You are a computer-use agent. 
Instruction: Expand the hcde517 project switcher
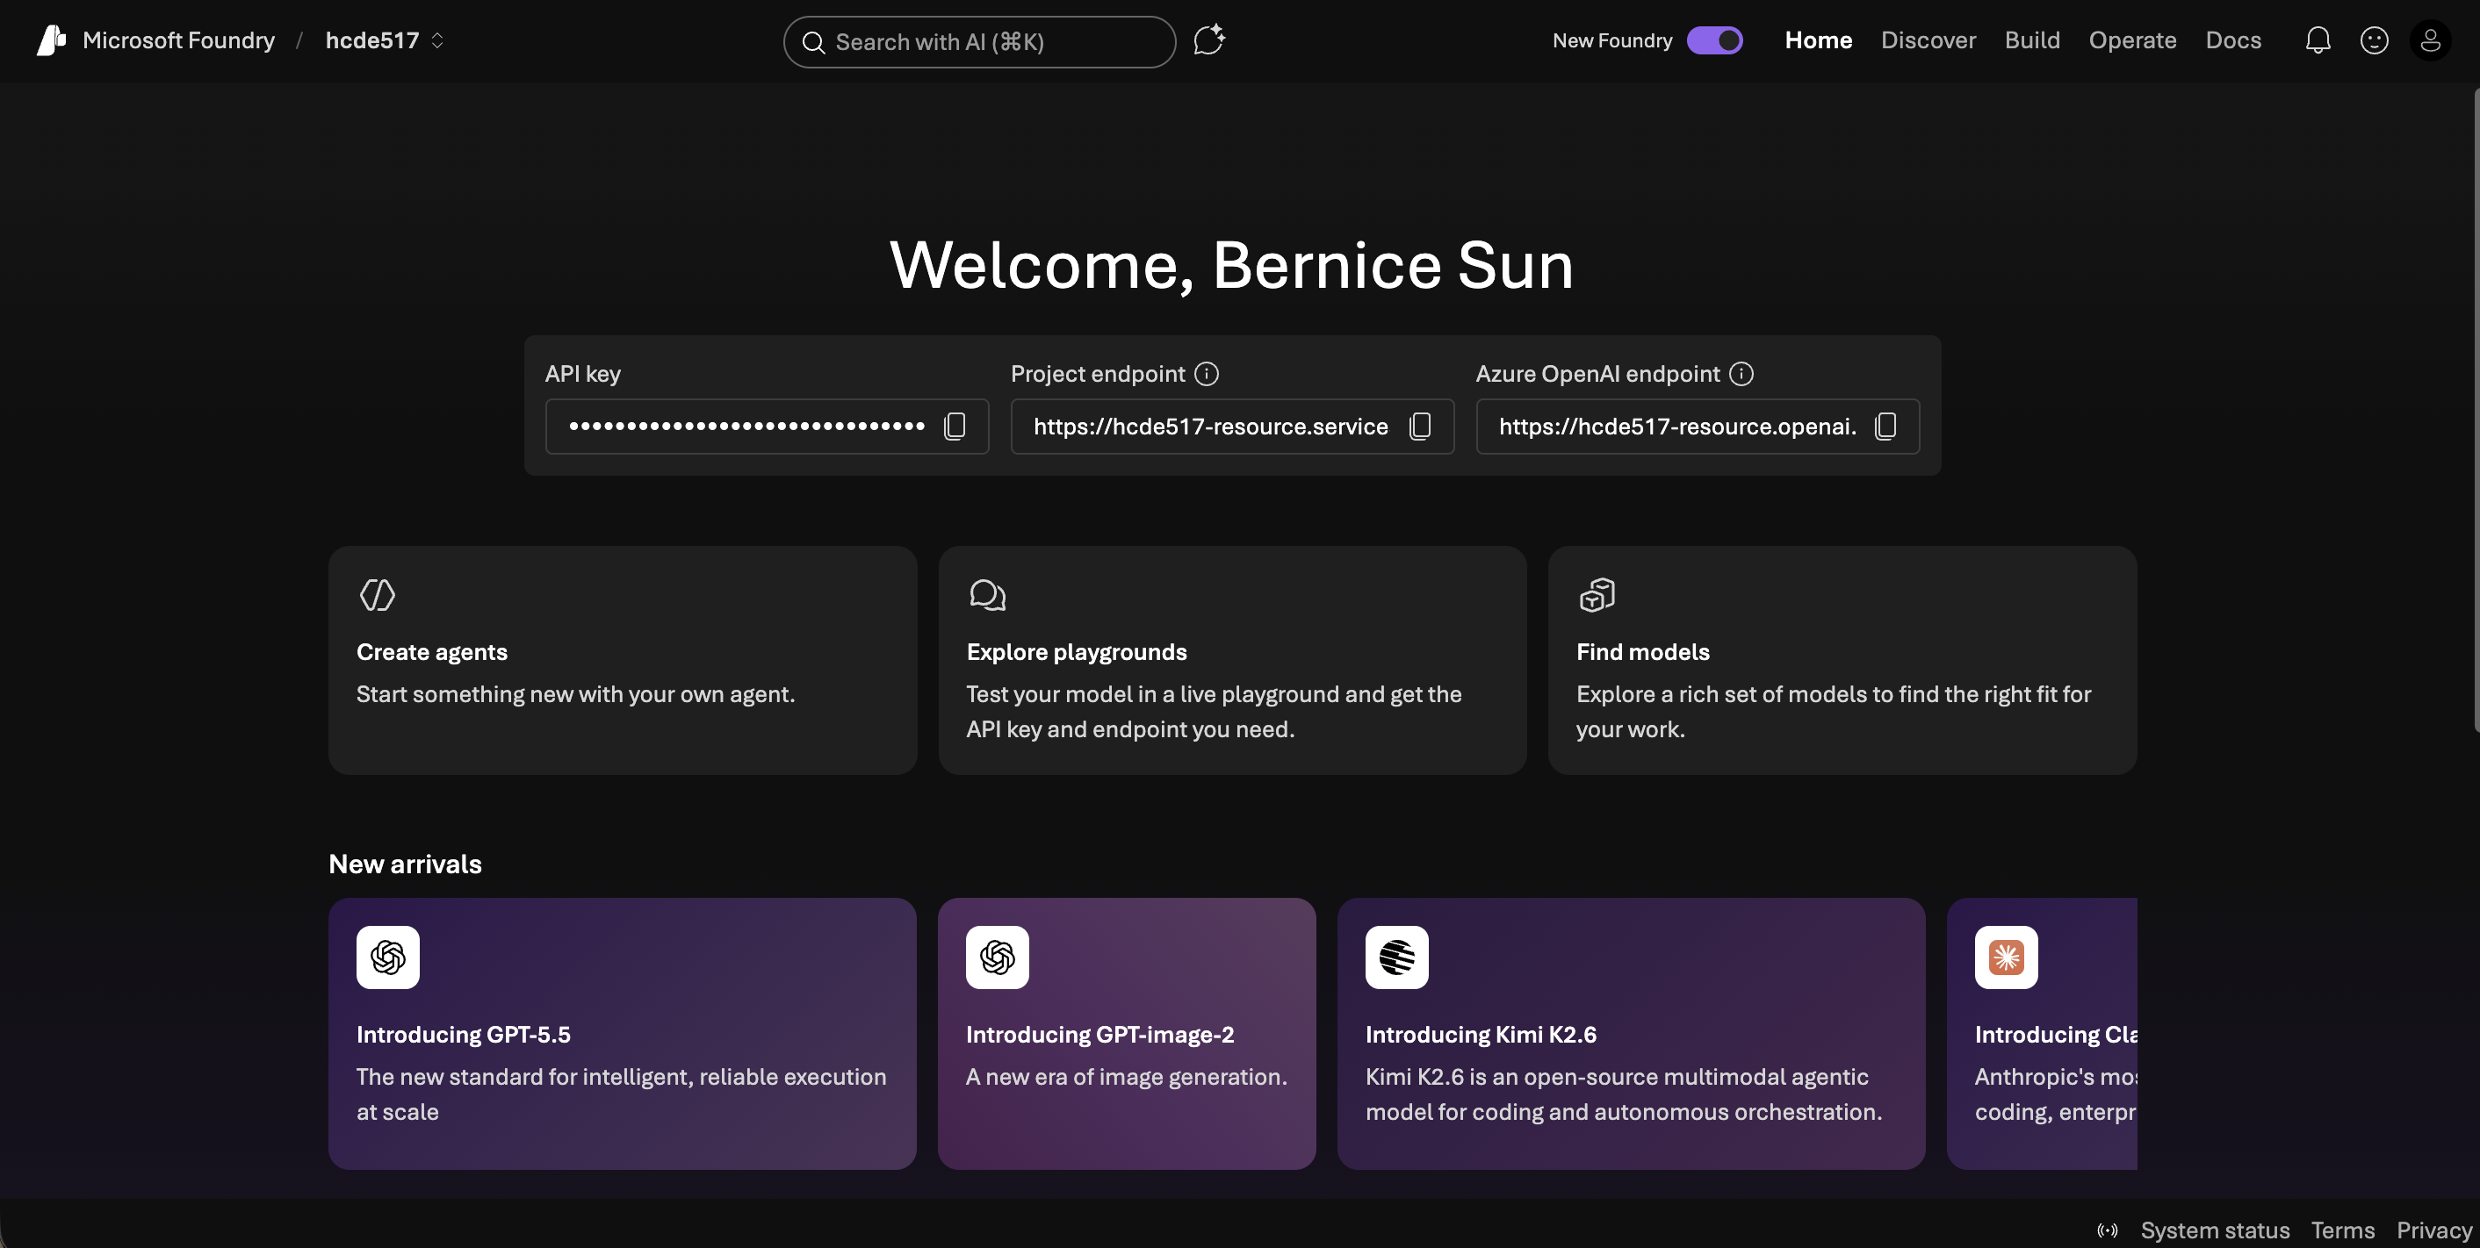coord(384,40)
